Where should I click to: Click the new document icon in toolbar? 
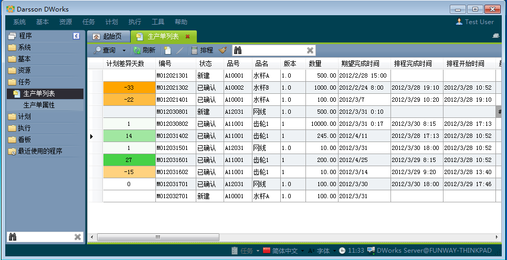[x=167, y=50]
